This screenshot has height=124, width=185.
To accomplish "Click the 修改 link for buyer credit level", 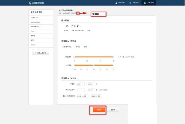I will point(85,47).
